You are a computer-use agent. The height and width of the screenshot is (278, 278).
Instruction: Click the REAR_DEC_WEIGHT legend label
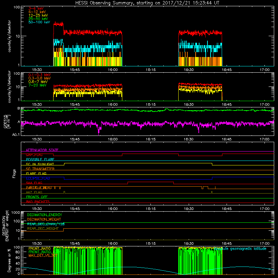tap(43, 229)
